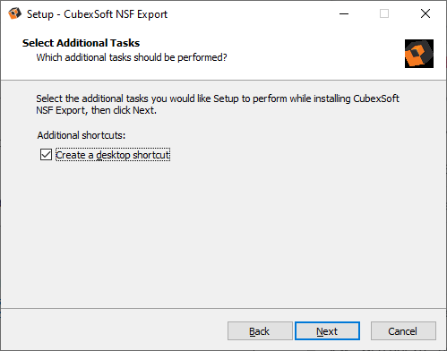Click the instruction paragraph about installing CubexSoft
This screenshot has height=351, width=447.
point(218,105)
